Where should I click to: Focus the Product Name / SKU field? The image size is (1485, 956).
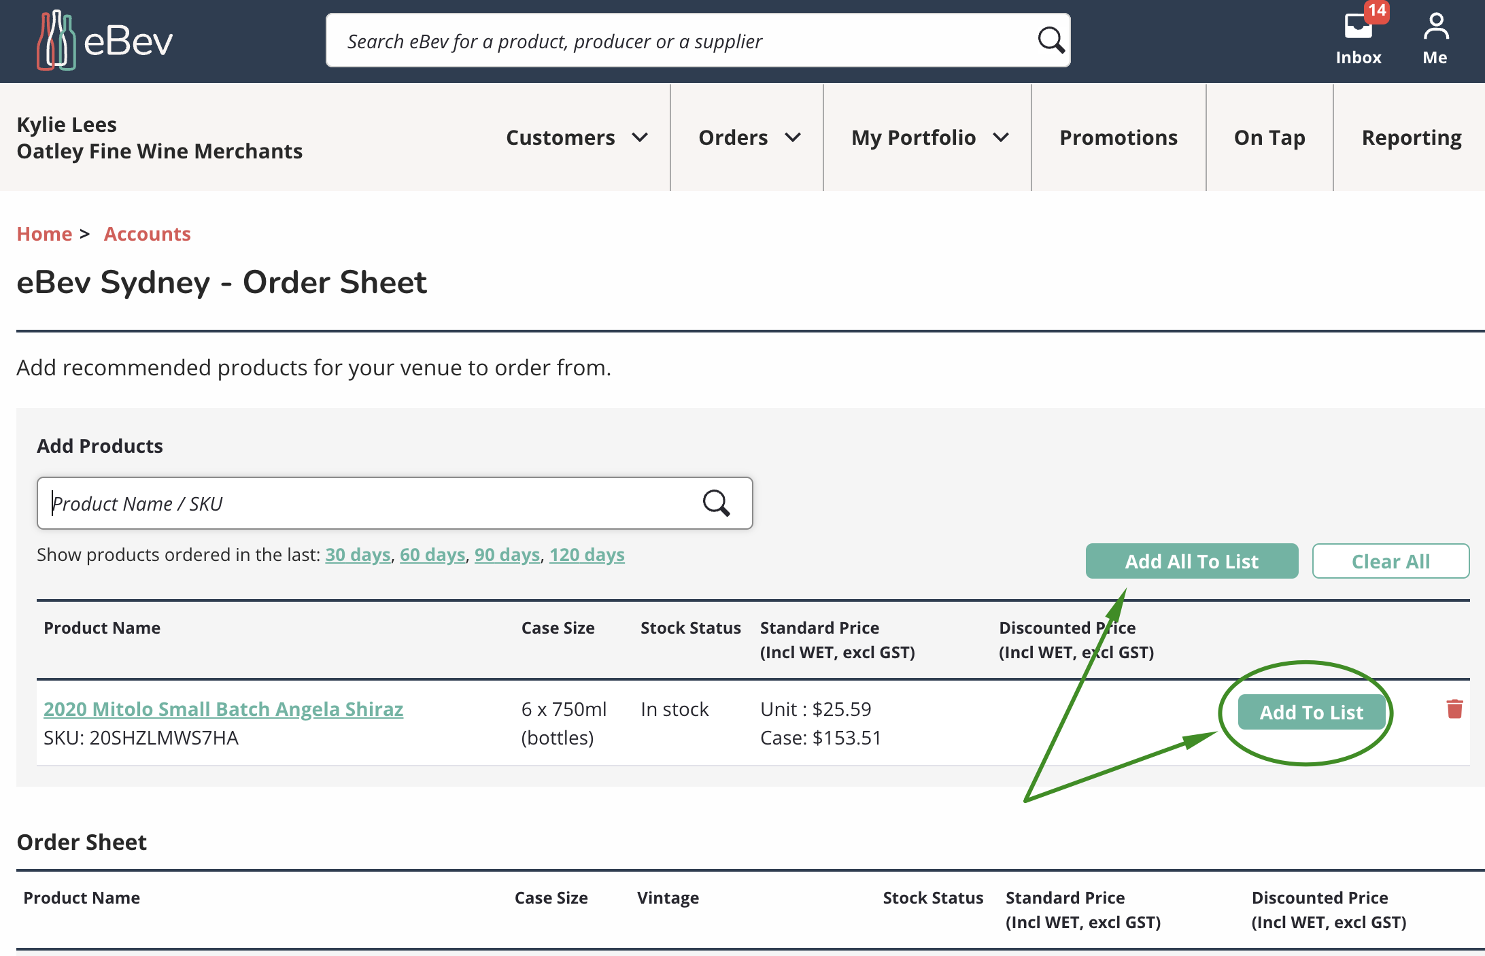tap(367, 504)
